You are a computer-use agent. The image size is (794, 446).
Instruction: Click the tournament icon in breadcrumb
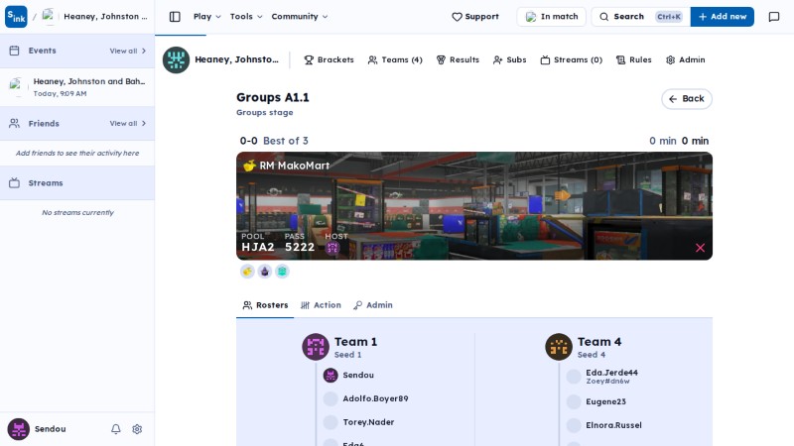49,17
